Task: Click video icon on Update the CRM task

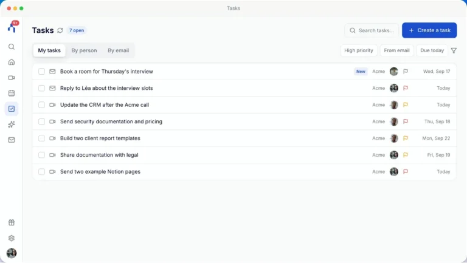Action: point(52,104)
